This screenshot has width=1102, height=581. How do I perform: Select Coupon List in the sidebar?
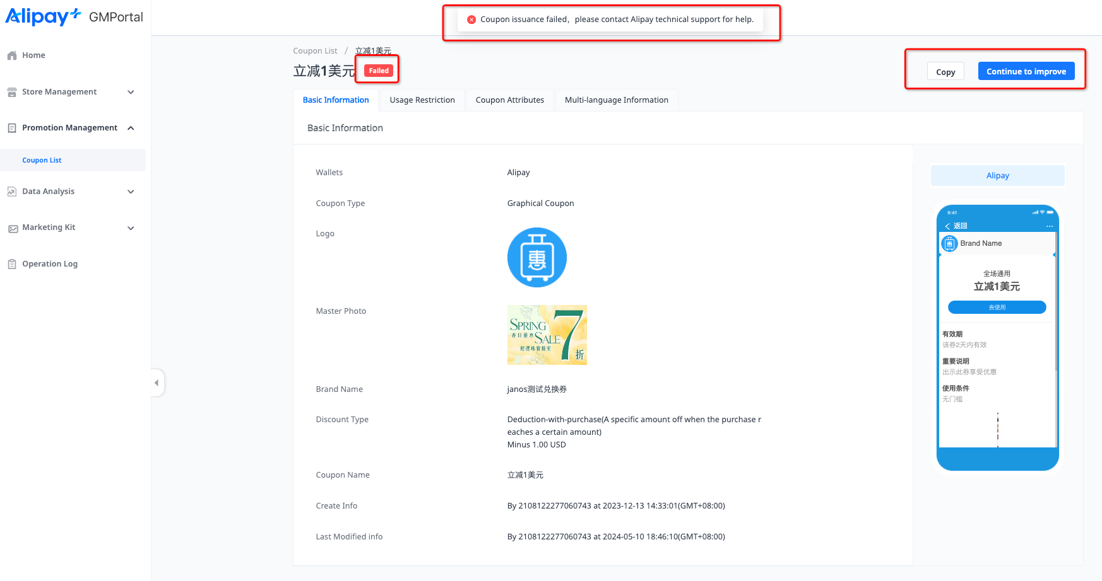pyautogui.click(x=42, y=160)
